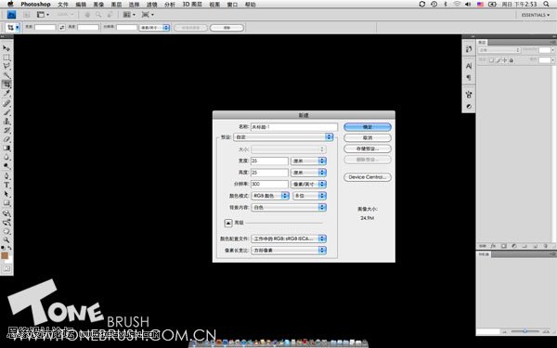
Task: Select the Path Selection tool
Action: pyautogui.click(x=6, y=194)
